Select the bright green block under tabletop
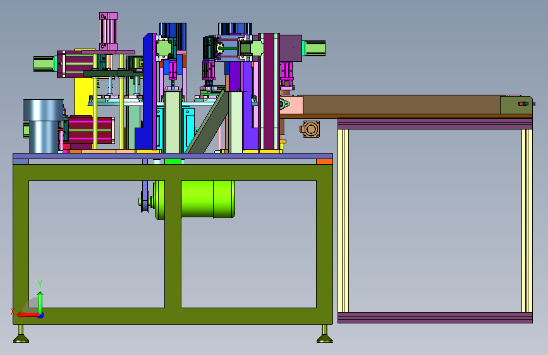548x355 pixels. pos(173,162)
